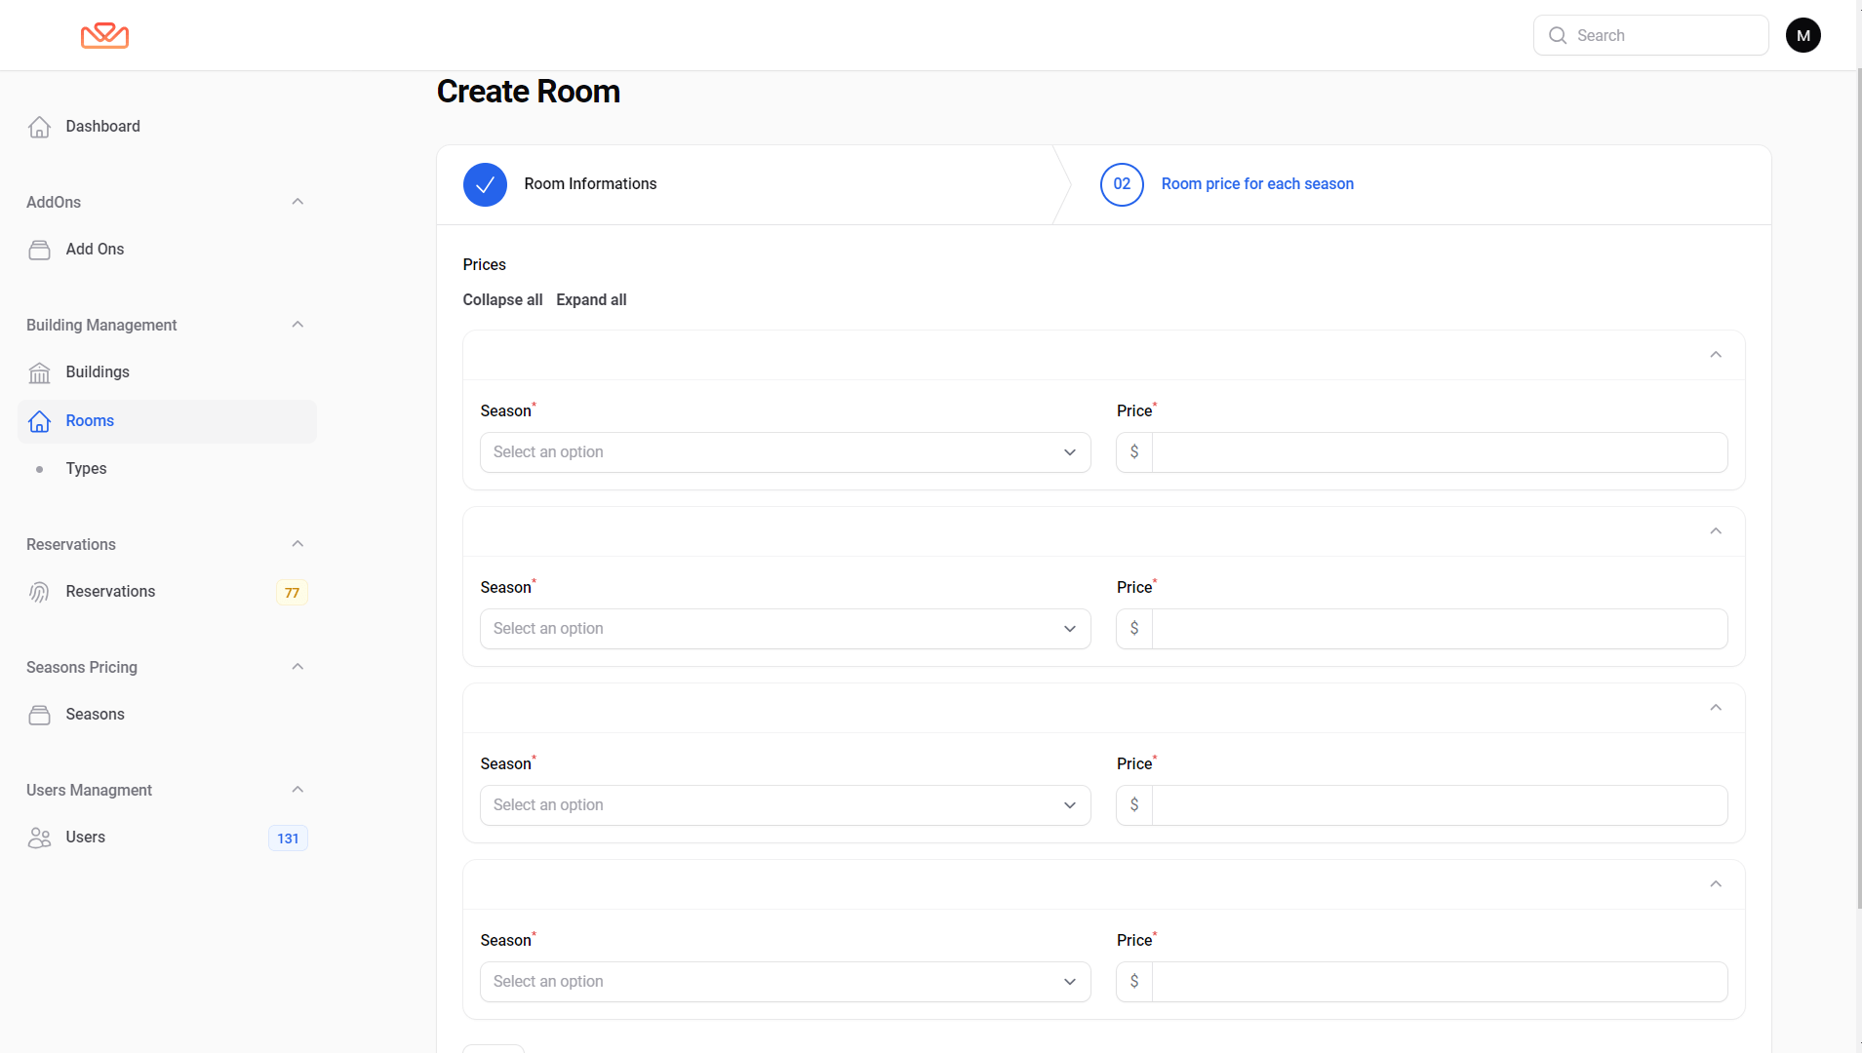The height and width of the screenshot is (1053, 1862).
Task: Open Types in the sidebar menu
Action: [x=86, y=469]
